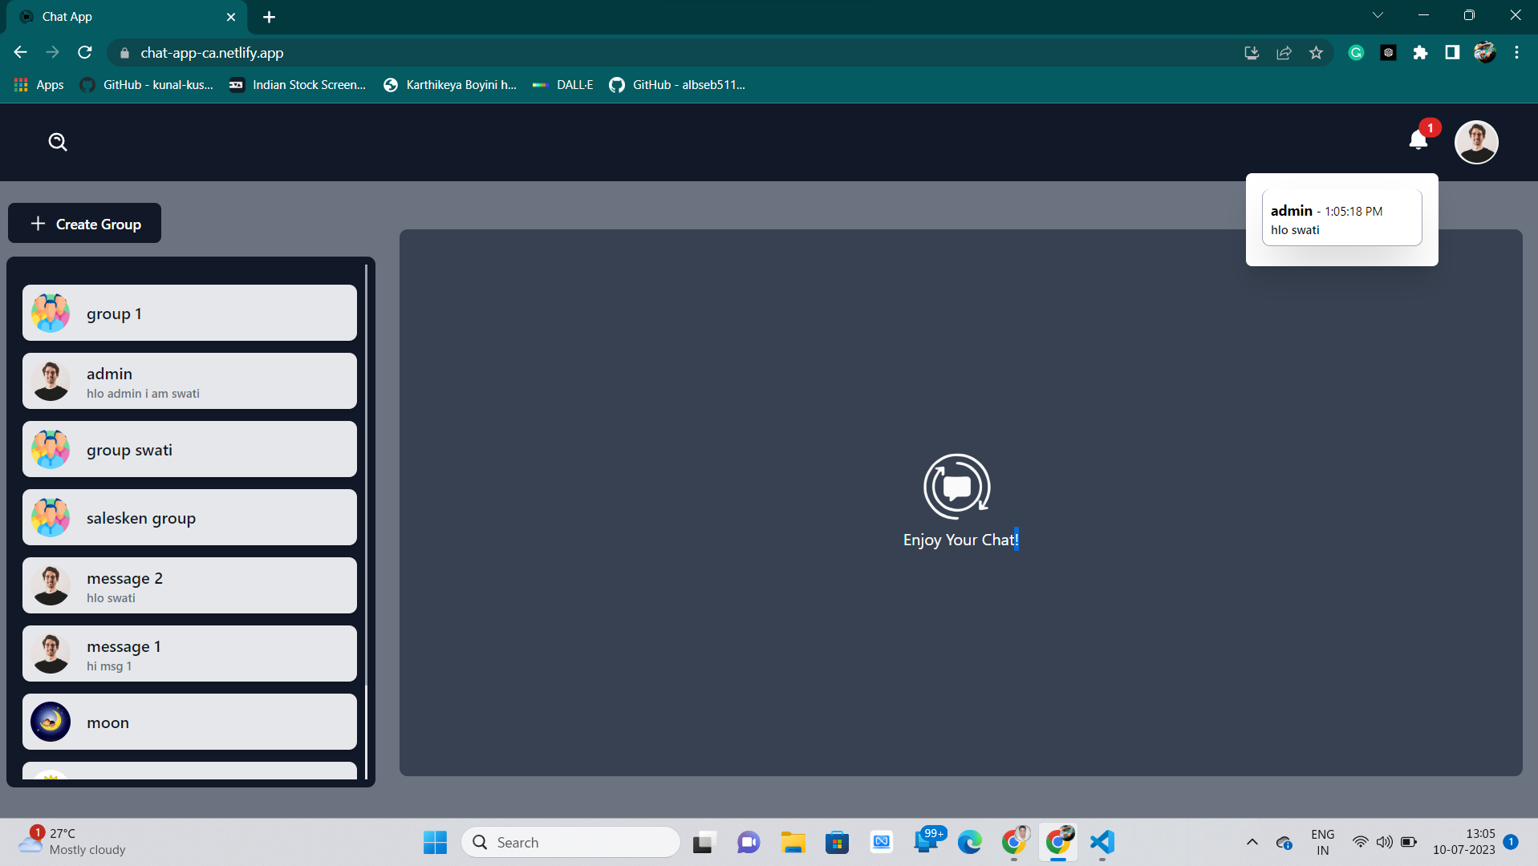Open the profile avatar menu

click(x=1476, y=142)
